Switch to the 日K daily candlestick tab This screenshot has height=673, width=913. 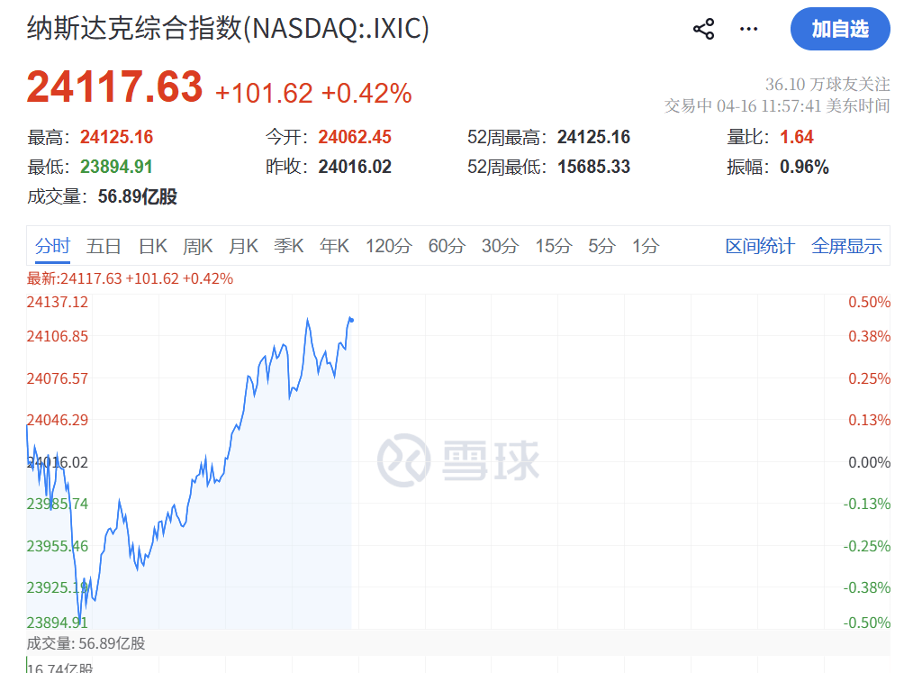coord(152,245)
